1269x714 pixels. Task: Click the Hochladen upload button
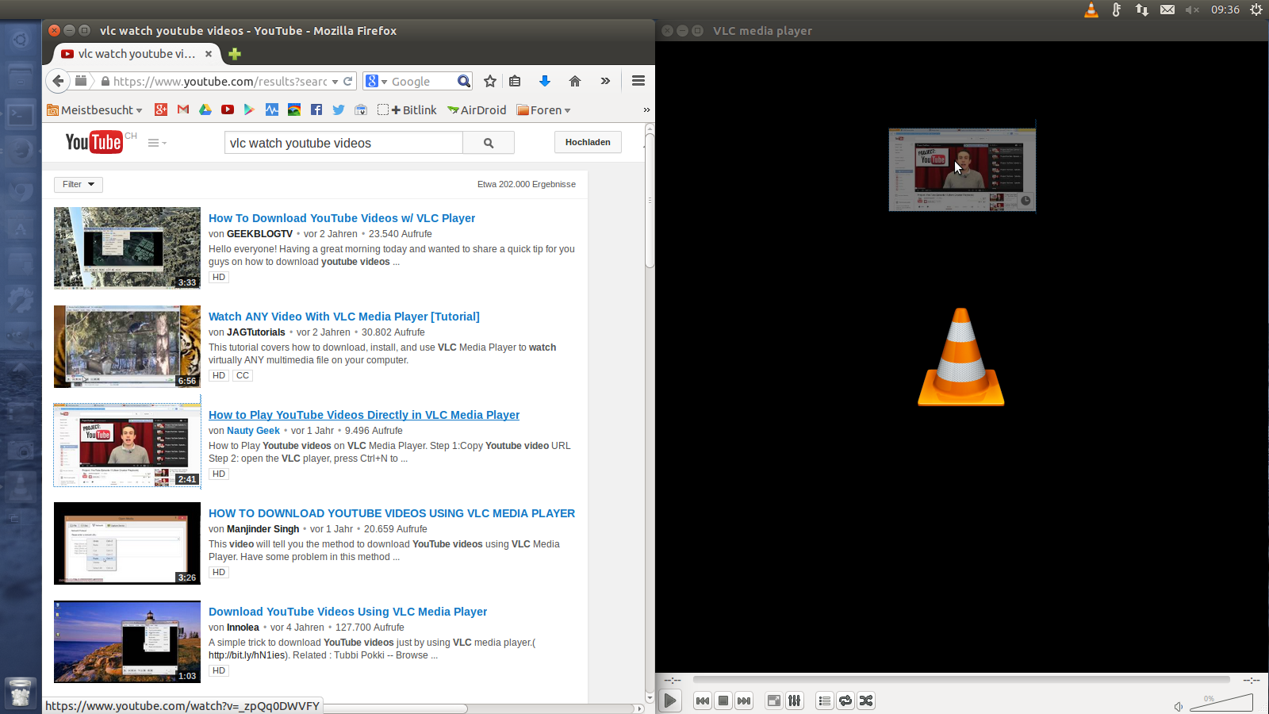[x=588, y=142]
